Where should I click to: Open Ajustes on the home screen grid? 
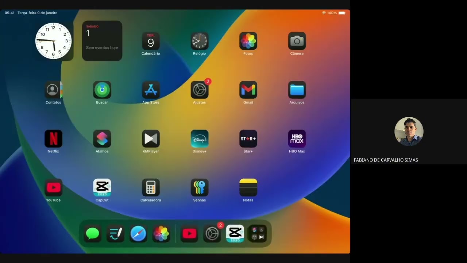click(x=200, y=90)
